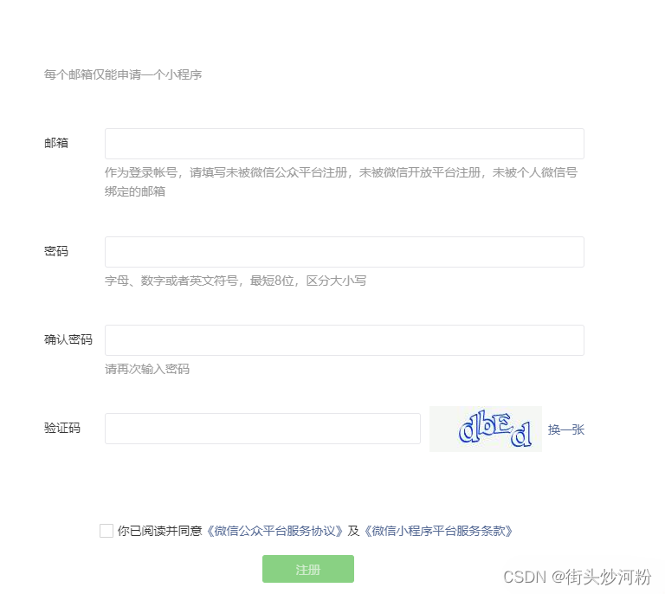Screen dimensions: 665x594
Task: Click password hint 字母、数字或者英文符号
Action: [x=236, y=281]
